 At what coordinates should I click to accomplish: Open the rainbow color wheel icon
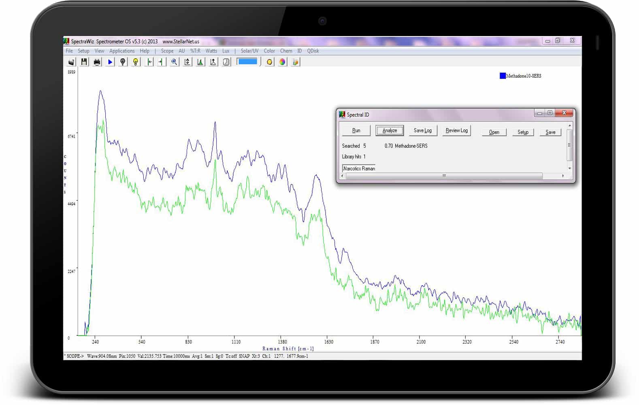[282, 62]
